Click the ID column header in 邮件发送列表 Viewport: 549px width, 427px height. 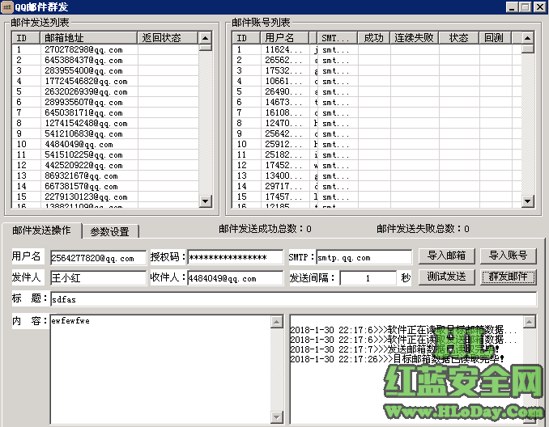pos(26,38)
